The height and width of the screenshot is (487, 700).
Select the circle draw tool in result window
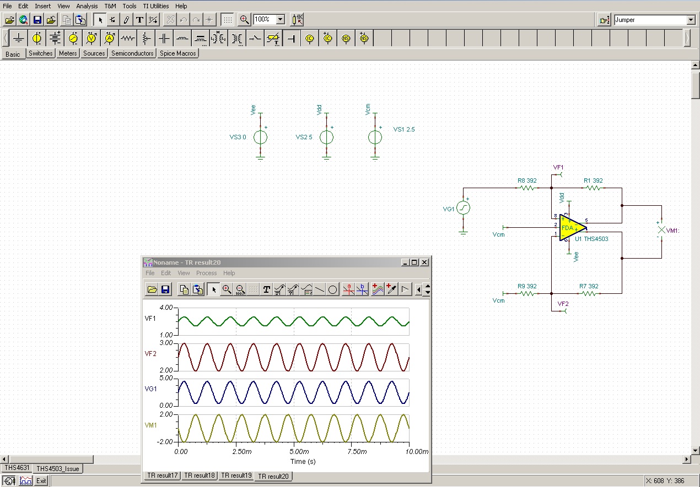333,289
